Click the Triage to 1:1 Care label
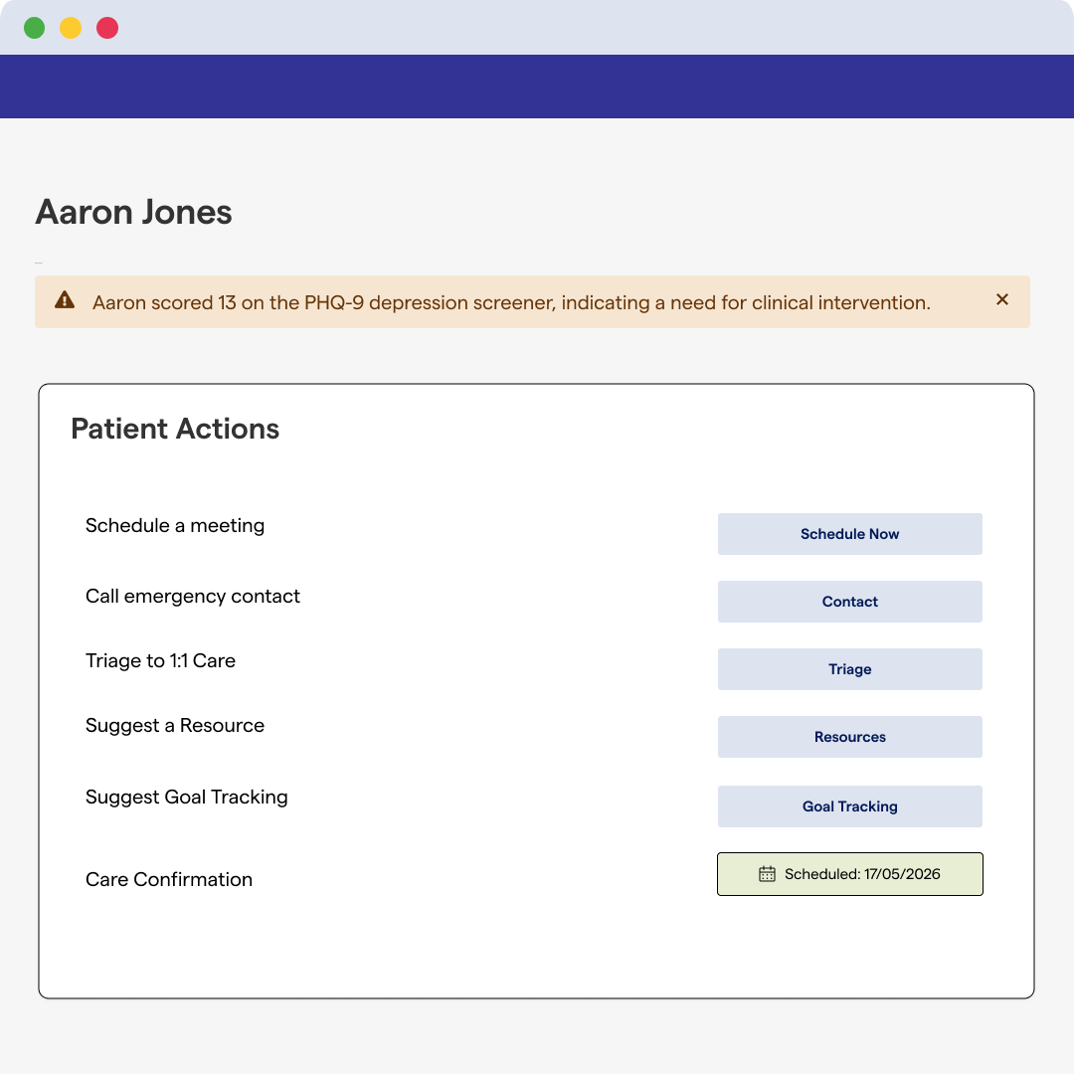Viewport: 1074px width, 1074px height. [160, 660]
